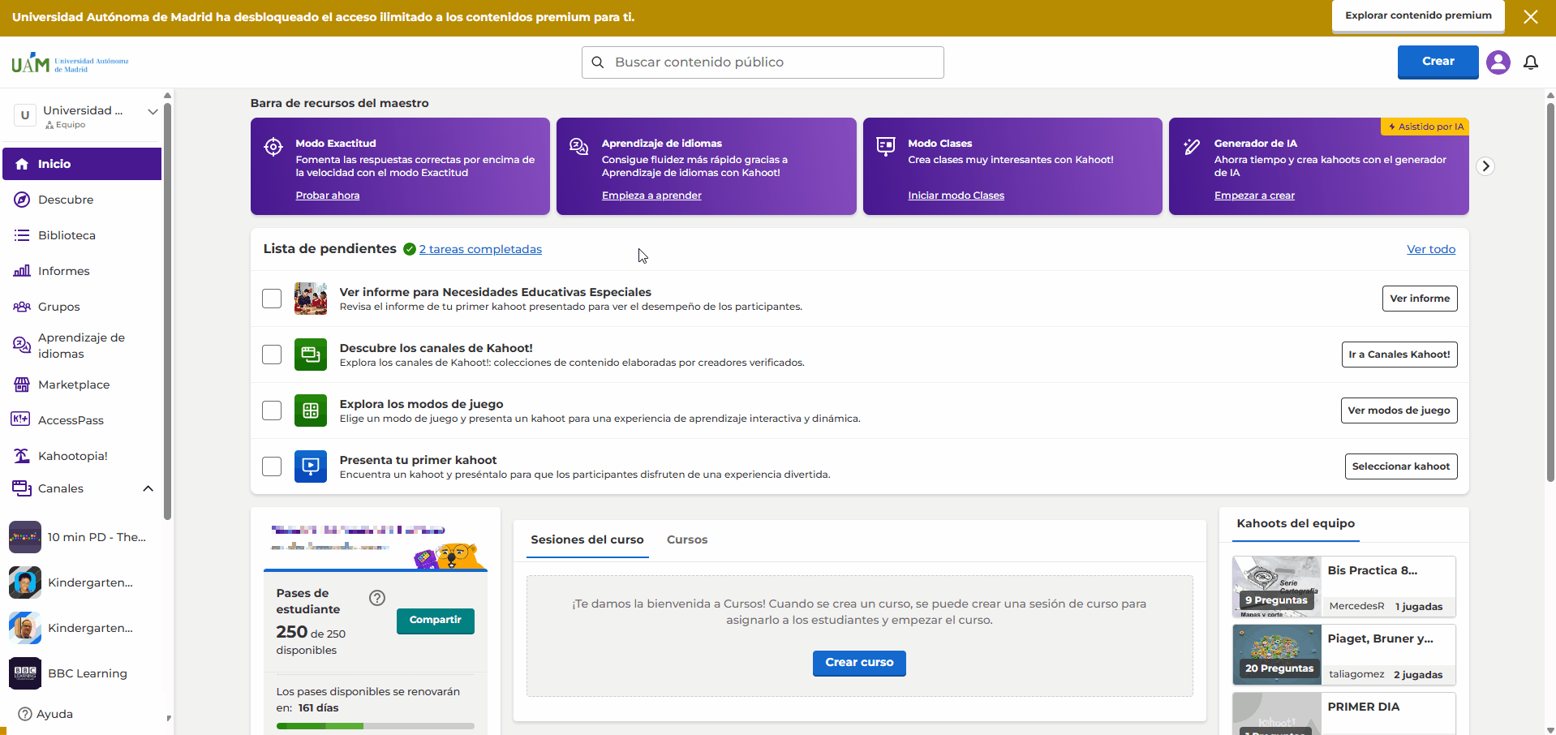
Task: Open your profile avatar menu
Action: (x=1498, y=62)
